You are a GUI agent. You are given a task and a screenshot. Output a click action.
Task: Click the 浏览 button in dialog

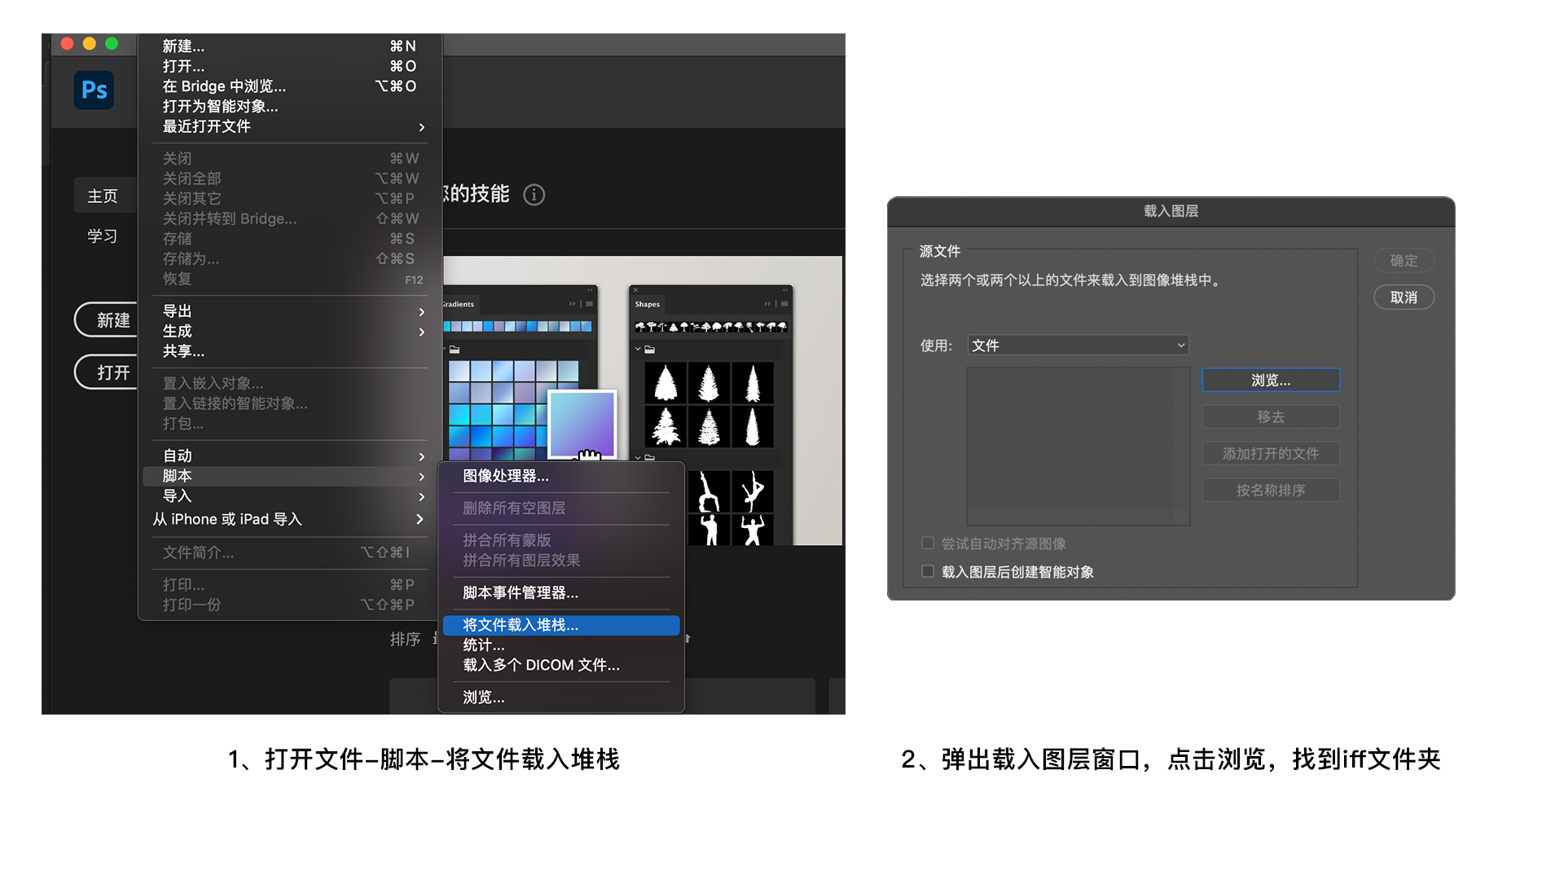pyautogui.click(x=1270, y=381)
